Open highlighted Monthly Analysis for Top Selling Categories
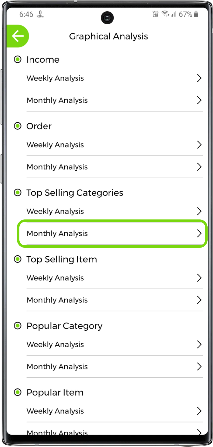The image size is (213, 447). coord(57,233)
